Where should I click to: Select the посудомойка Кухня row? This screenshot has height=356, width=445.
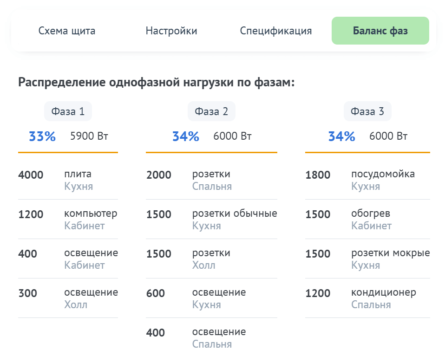pos(367,180)
